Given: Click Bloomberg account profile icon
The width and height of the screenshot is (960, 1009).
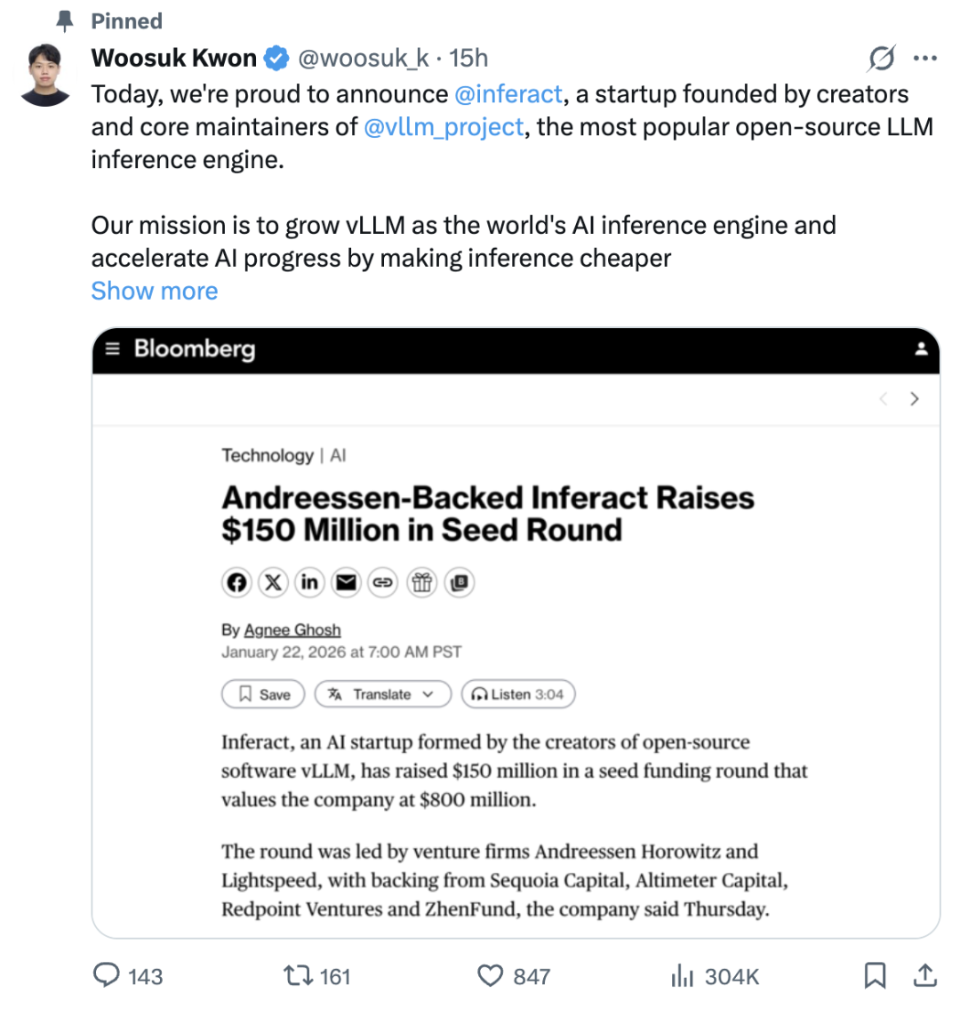Looking at the screenshot, I should pyautogui.click(x=922, y=348).
